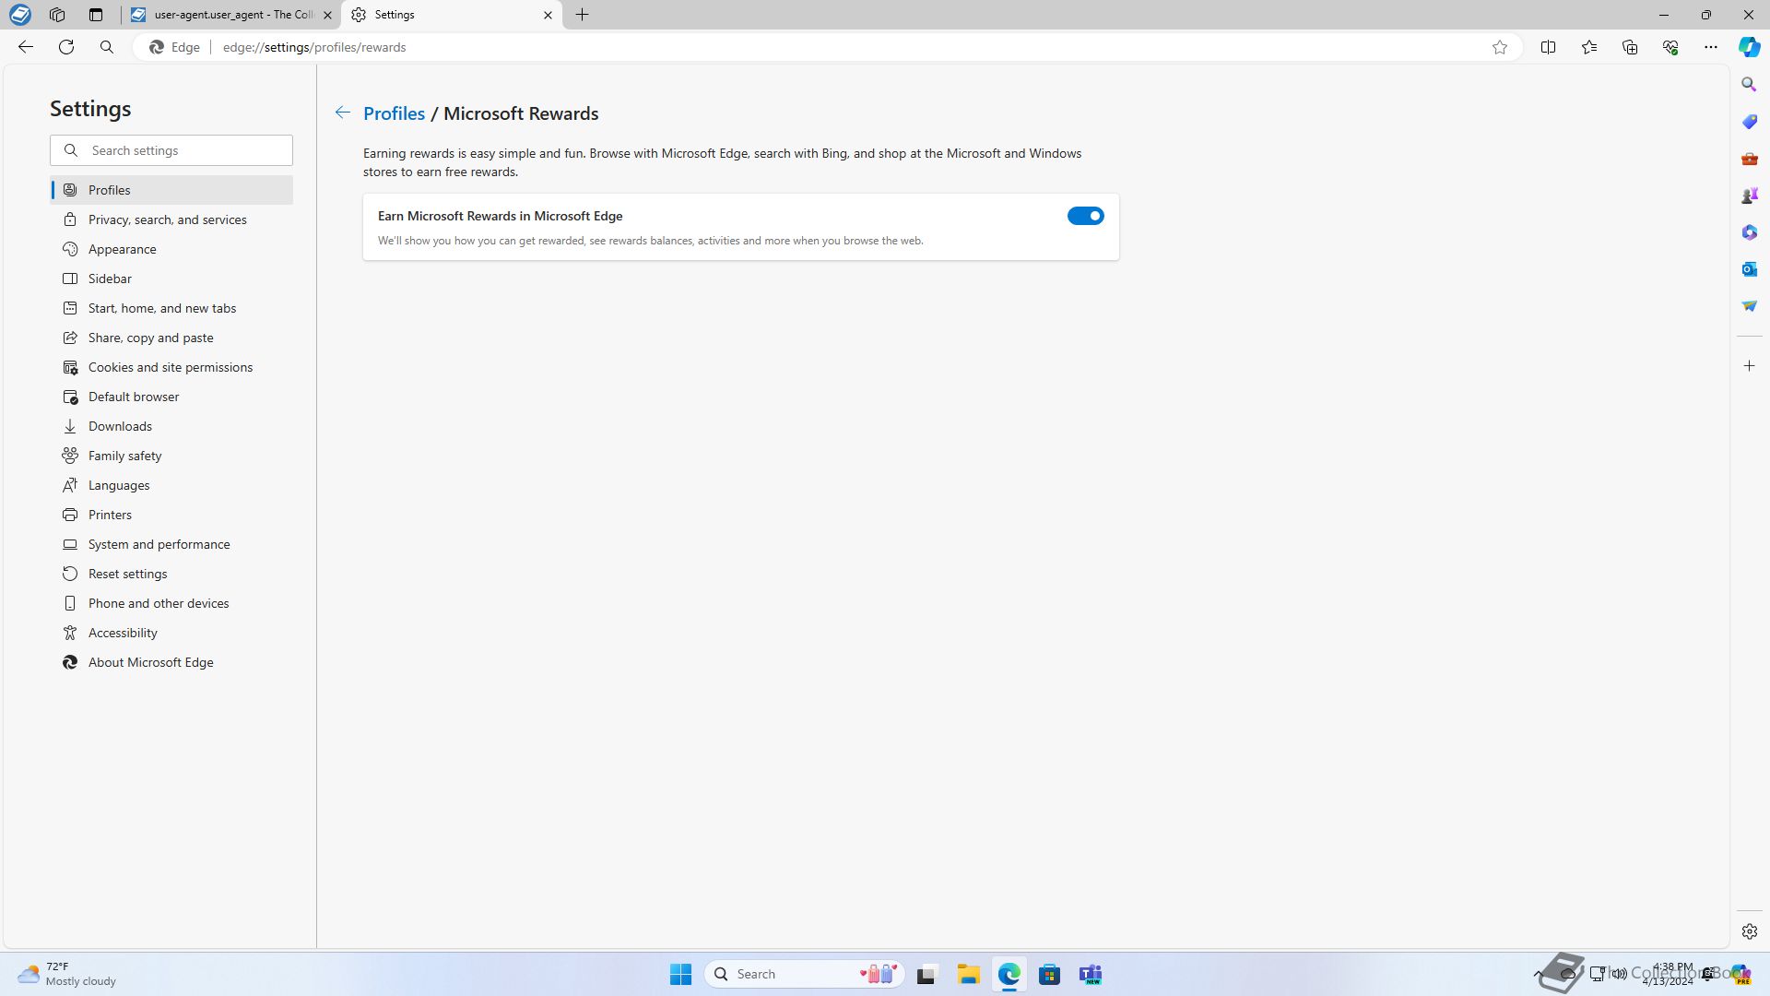
Task: Open sidebar Outlook icon
Action: (1749, 269)
